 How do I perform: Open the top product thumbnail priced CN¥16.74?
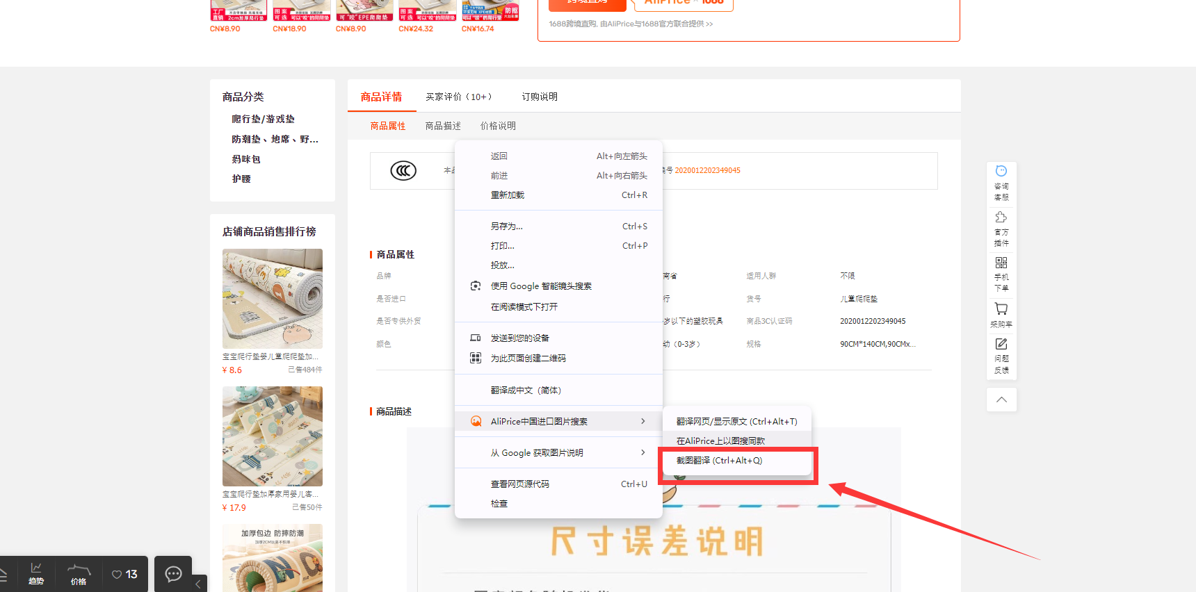click(x=490, y=10)
